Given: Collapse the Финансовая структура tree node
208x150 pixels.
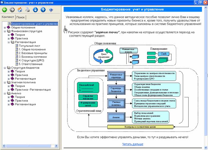Looking at the screenshot, I should tap(5, 31).
